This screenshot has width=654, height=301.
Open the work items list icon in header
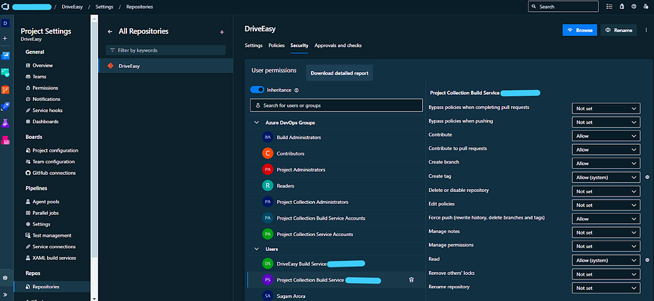point(609,7)
